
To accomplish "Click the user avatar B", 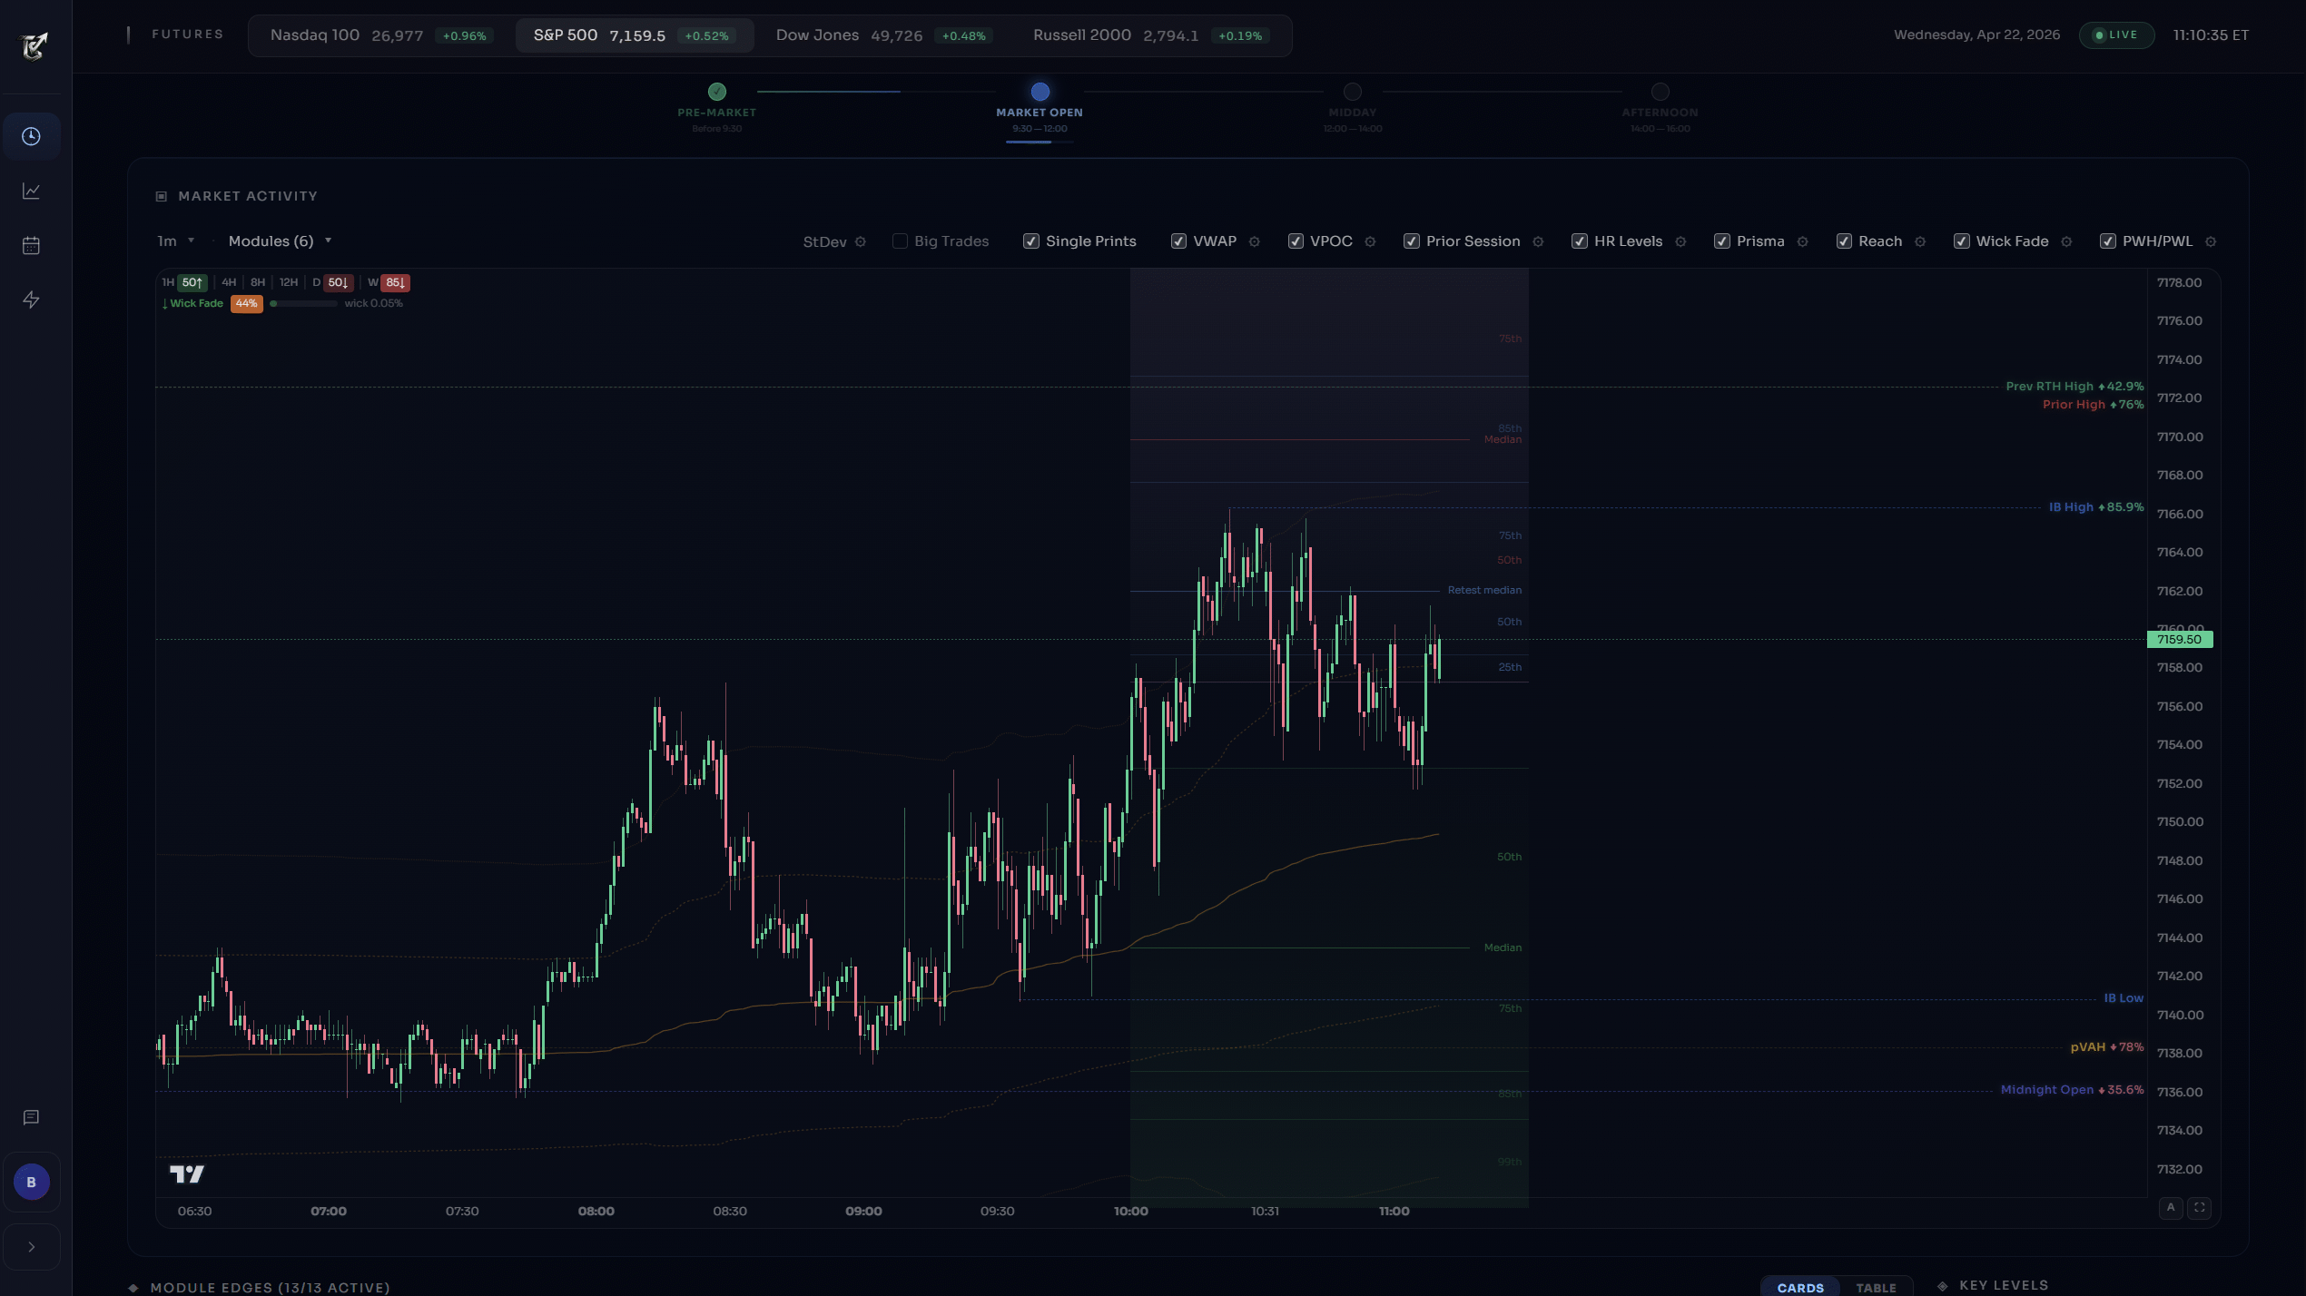I will (x=31, y=1182).
